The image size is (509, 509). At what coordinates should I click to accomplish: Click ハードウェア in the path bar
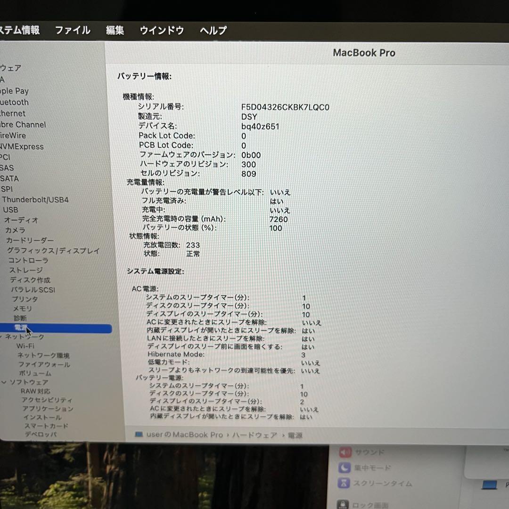point(255,435)
